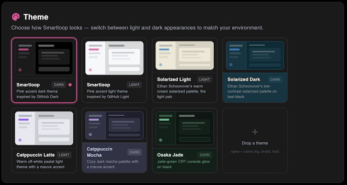Image resolution: width=347 pixels, height=185 pixels.
Task: Click the Theme section heading
Action: 36,17
